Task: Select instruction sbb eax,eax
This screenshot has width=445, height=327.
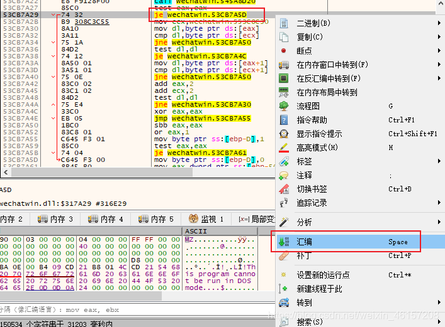Action: pyautogui.click(x=178, y=126)
